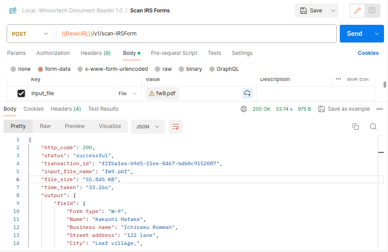Click the 975 B response size
The height and width of the screenshot is (252, 388).
304,109
